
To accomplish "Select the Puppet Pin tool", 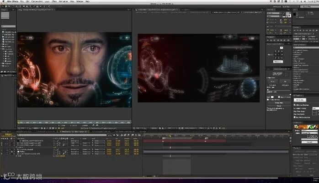I will click(49, 6).
